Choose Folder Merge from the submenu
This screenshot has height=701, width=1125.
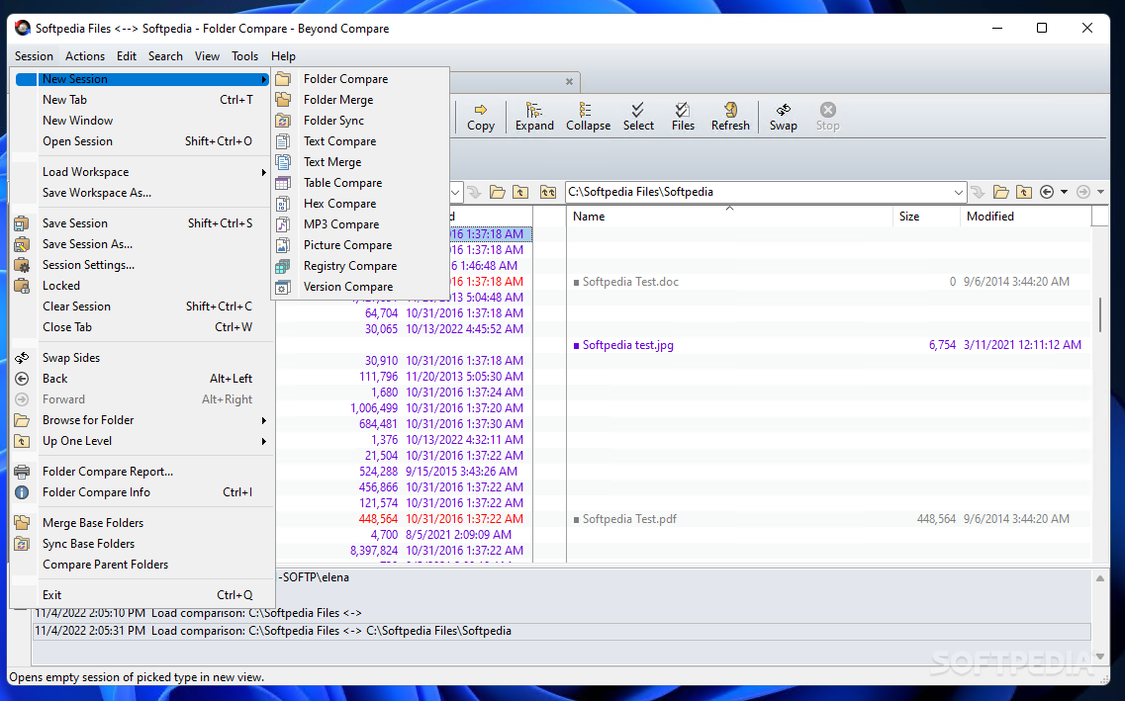(x=359, y=100)
